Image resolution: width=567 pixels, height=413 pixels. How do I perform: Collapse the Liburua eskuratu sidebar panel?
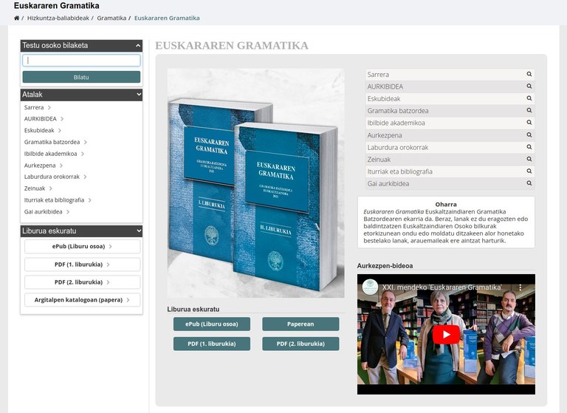pos(139,231)
